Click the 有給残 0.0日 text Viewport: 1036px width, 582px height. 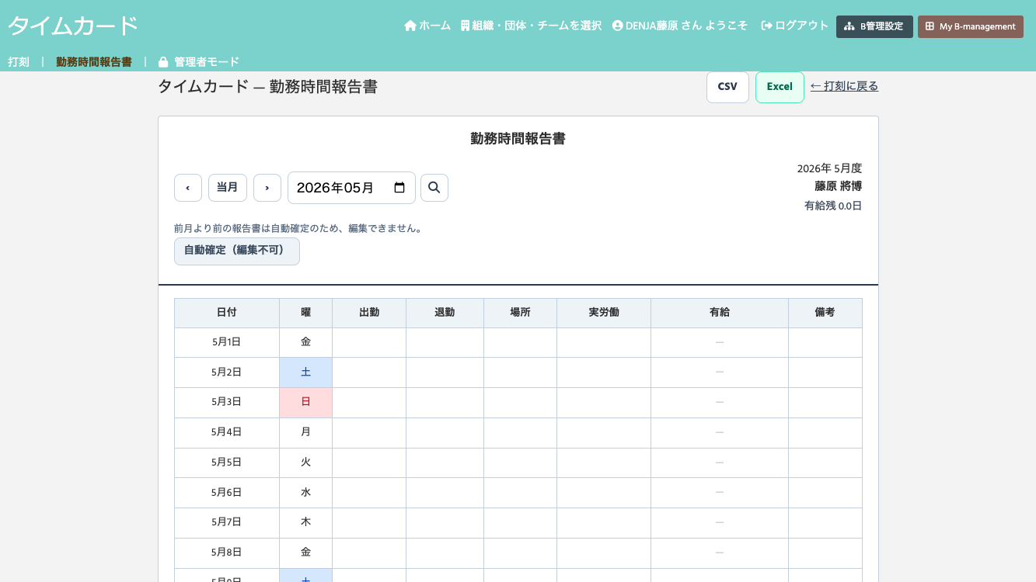tap(833, 206)
